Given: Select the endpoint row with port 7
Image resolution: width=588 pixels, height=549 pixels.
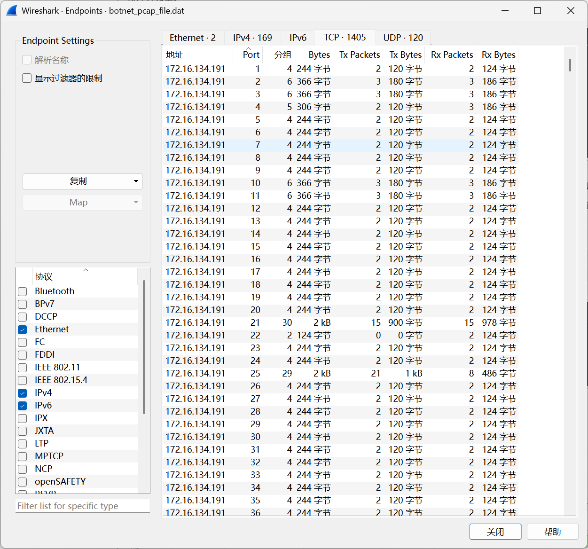Looking at the screenshot, I should [341, 145].
